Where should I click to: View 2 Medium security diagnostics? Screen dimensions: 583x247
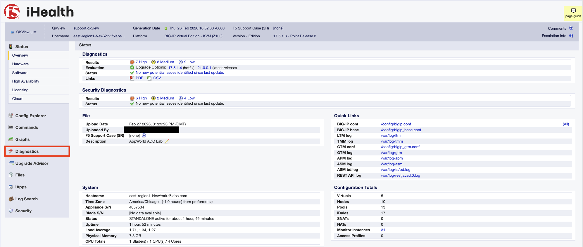point(165,98)
